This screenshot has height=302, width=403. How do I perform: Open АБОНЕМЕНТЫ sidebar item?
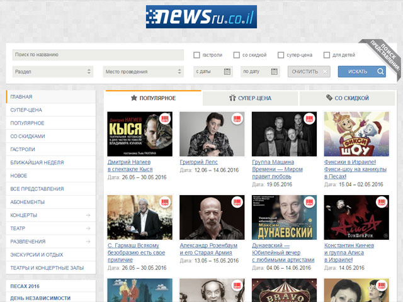pyautogui.click(x=51, y=202)
